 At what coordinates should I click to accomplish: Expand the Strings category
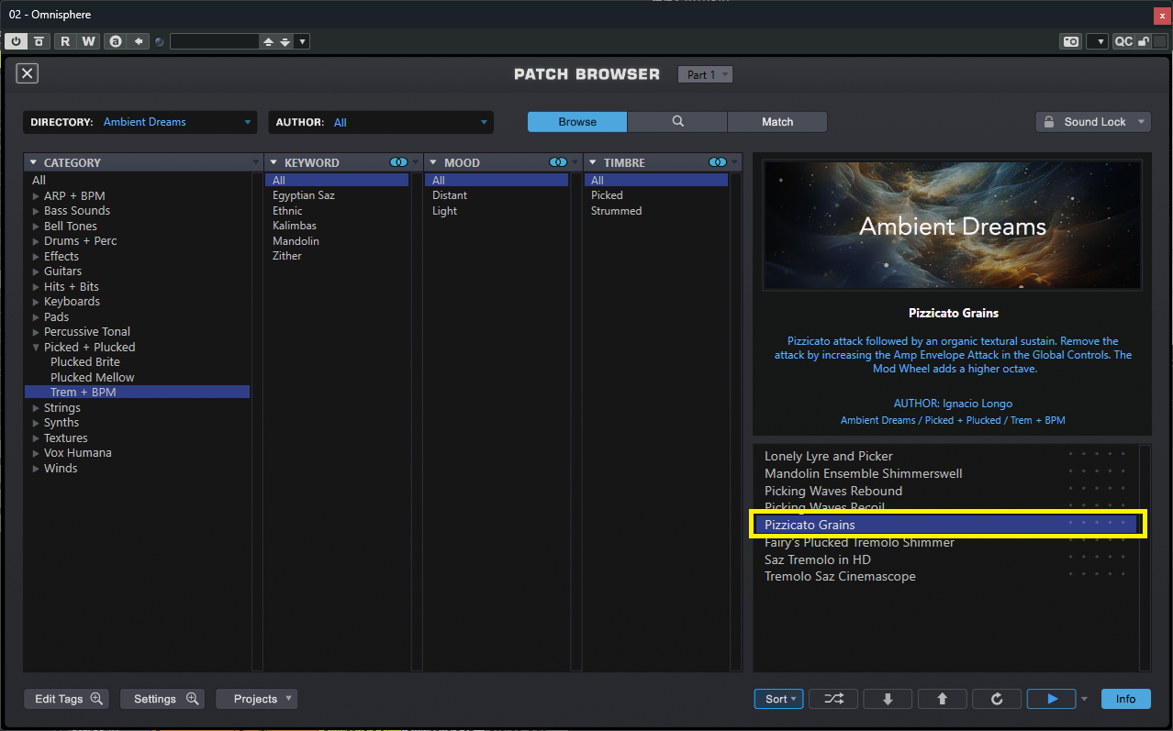tap(36, 408)
